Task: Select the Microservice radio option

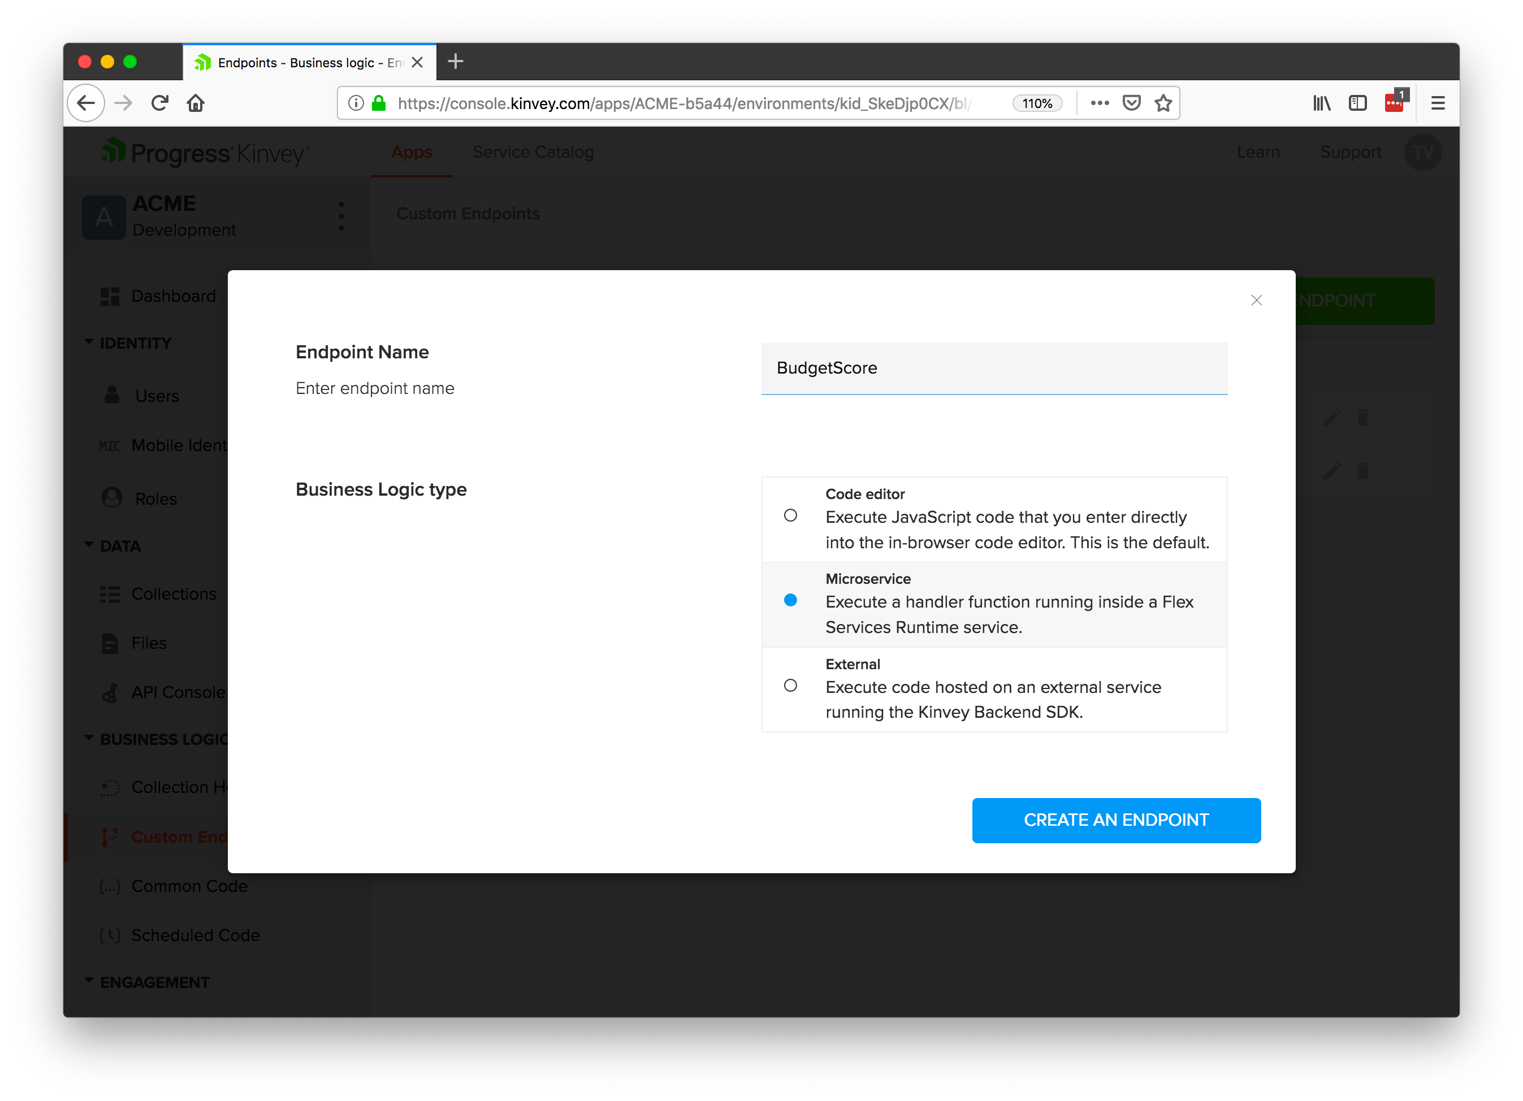Action: pos(790,600)
